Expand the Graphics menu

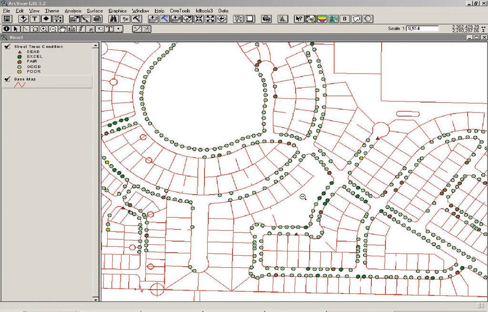(x=117, y=10)
